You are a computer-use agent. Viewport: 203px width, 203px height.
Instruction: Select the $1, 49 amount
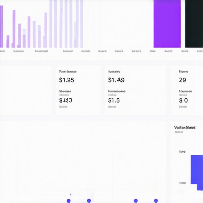[x=116, y=80]
